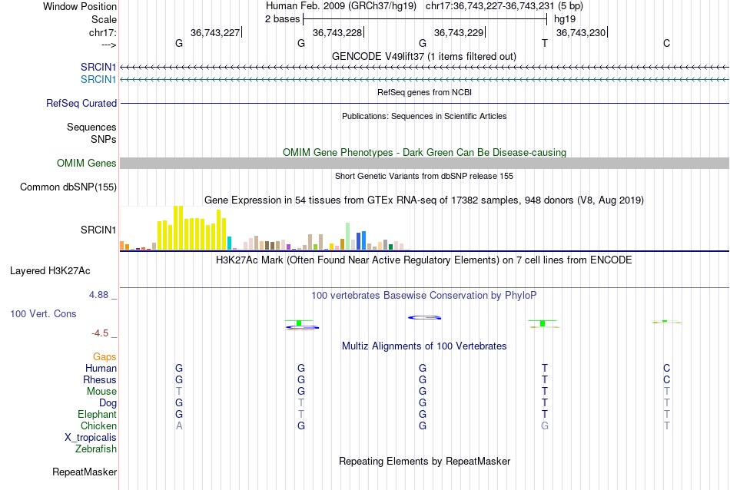Click the Sequences subtrack label
This screenshot has height=490, width=730.
tap(91, 127)
